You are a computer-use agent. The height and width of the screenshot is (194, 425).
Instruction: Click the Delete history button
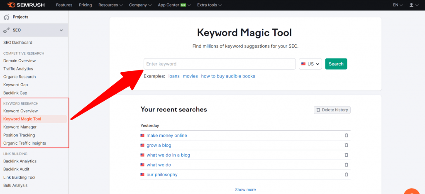(332, 110)
